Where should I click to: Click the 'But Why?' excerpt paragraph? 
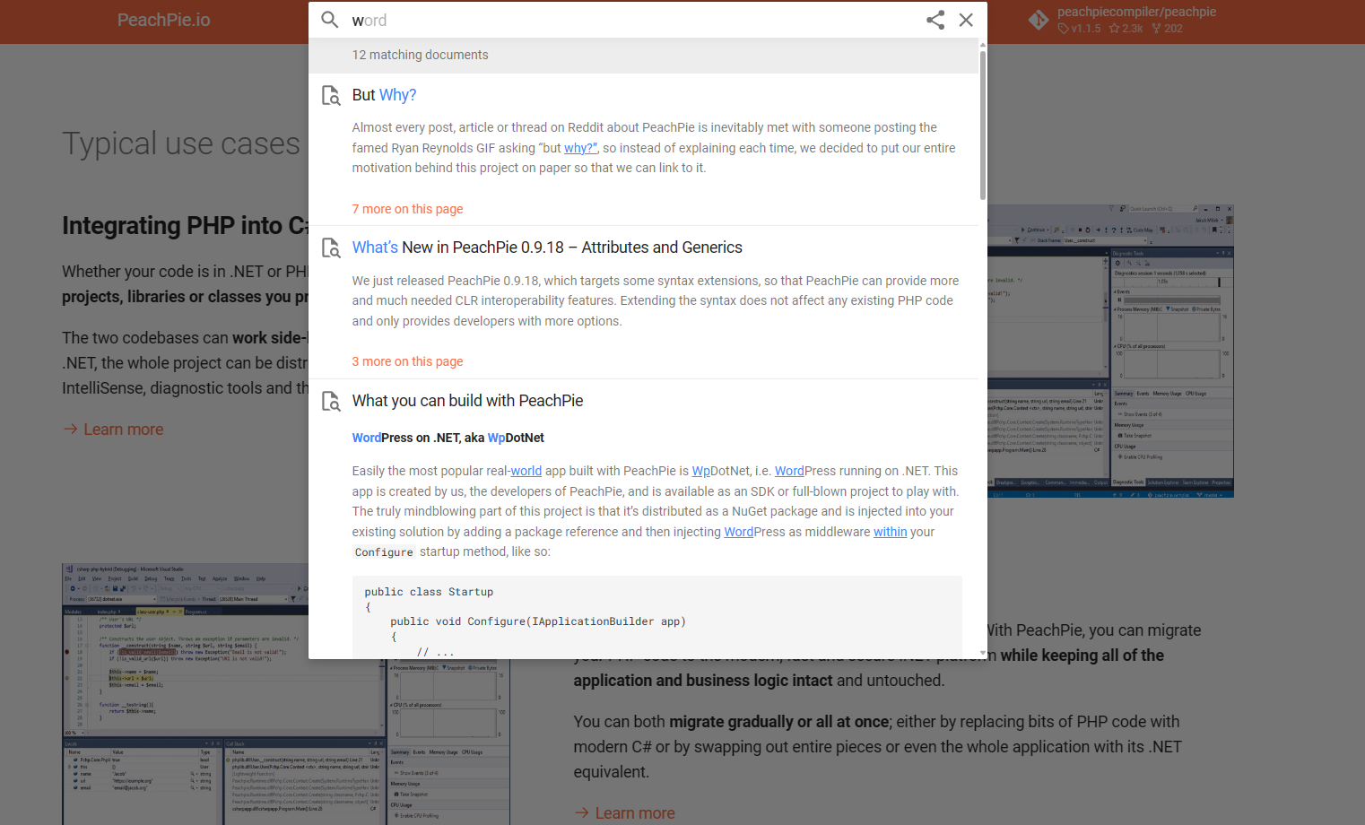click(654, 148)
